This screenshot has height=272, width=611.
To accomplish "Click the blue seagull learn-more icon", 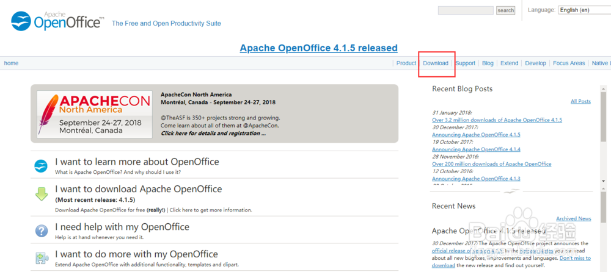I will pyautogui.click(x=41, y=166).
